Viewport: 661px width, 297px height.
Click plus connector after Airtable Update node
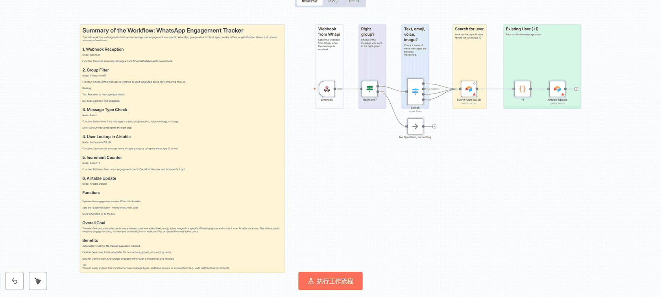[576, 89]
